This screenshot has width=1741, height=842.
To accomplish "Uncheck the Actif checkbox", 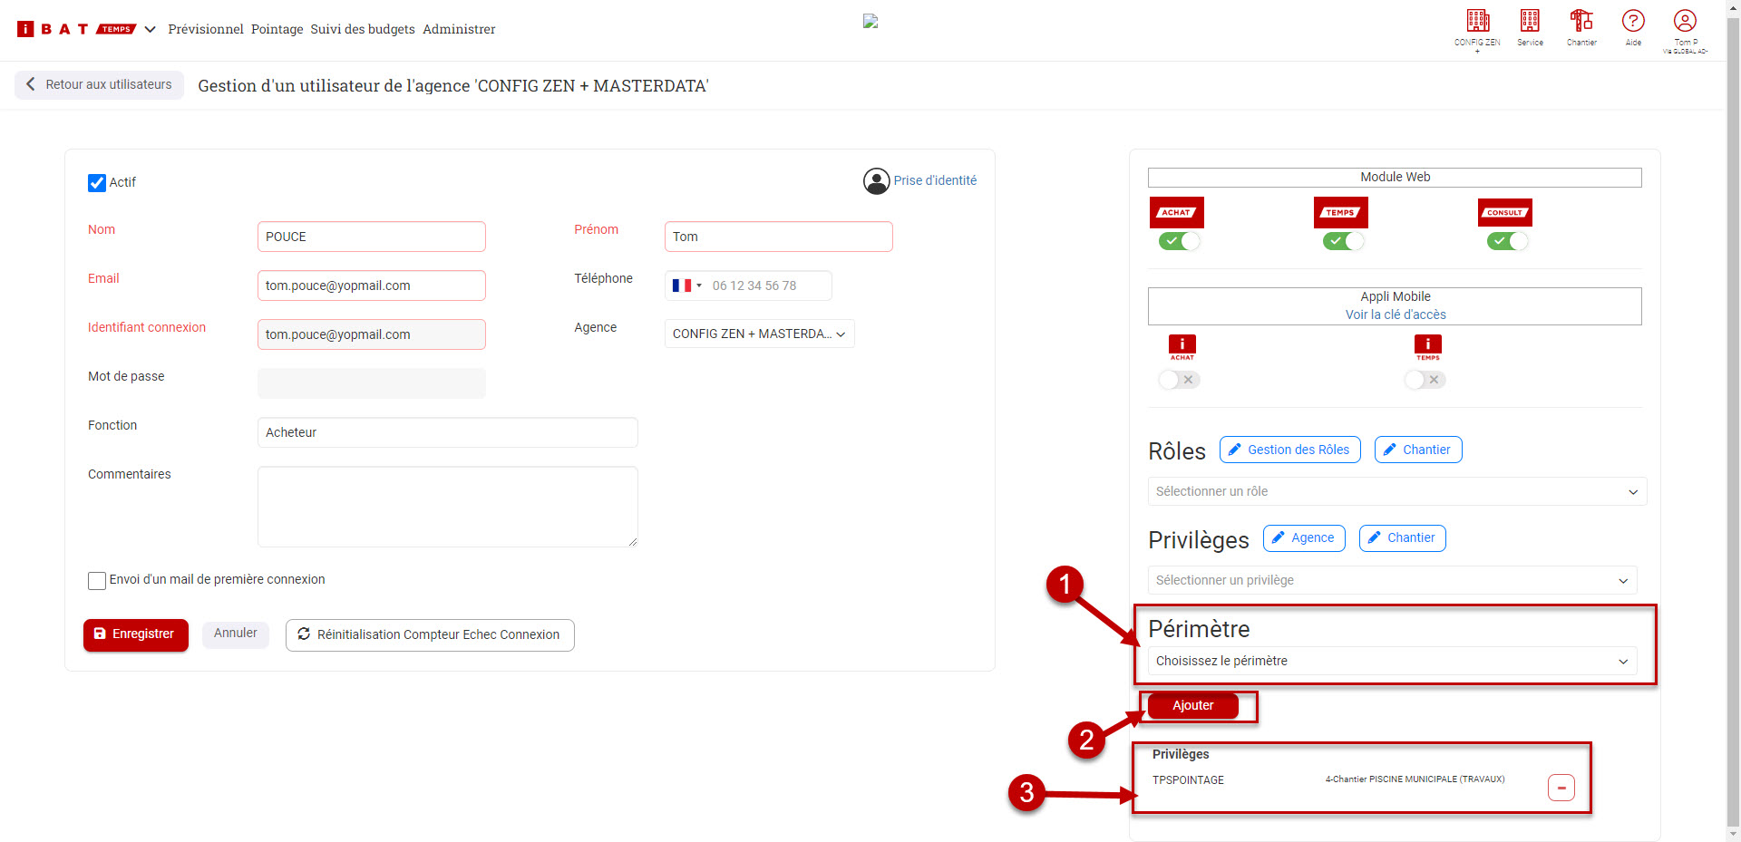I will coord(97,183).
